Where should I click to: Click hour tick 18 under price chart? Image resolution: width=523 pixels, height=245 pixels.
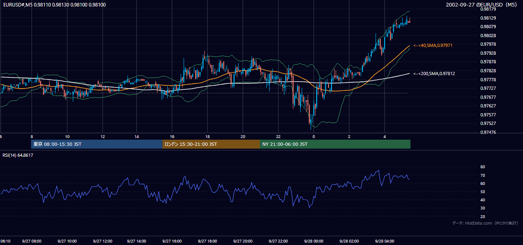pyautogui.click(x=208, y=136)
